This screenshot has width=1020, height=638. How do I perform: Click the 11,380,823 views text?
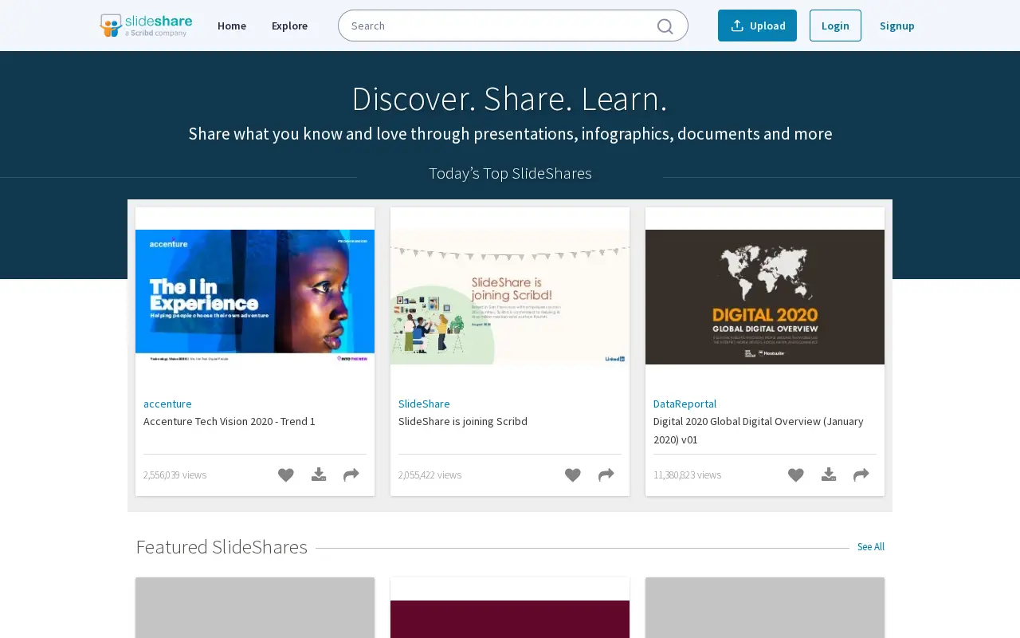pos(687,475)
